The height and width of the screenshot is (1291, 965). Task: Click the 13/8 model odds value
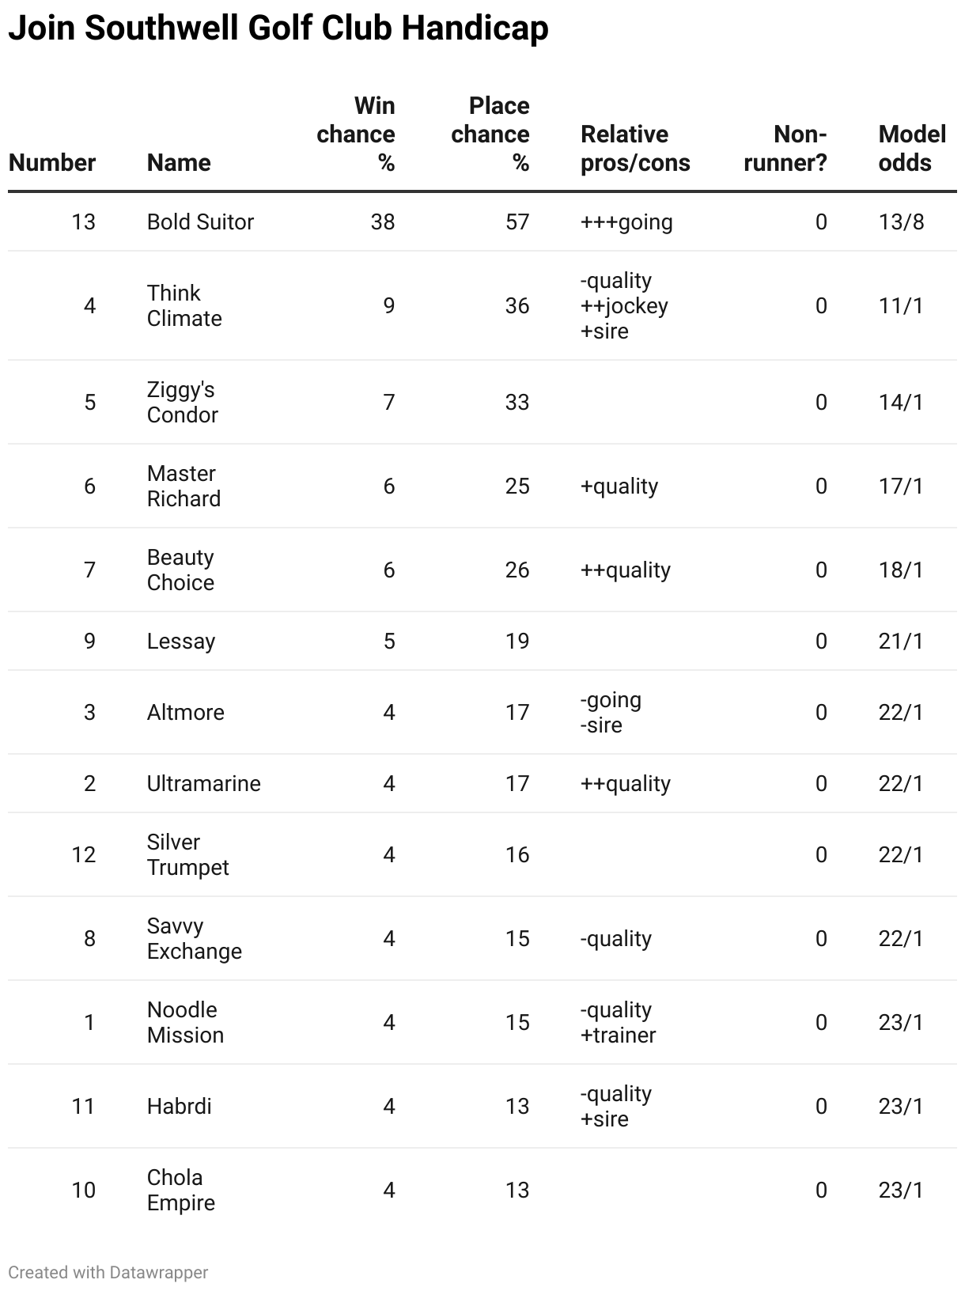click(x=901, y=221)
